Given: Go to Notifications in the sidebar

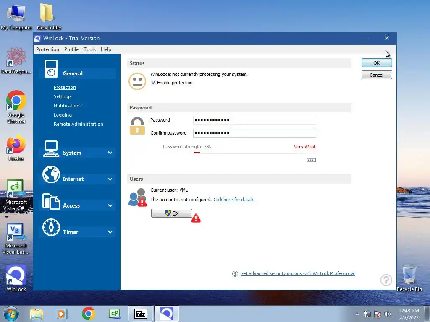Looking at the screenshot, I should pyautogui.click(x=68, y=106).
